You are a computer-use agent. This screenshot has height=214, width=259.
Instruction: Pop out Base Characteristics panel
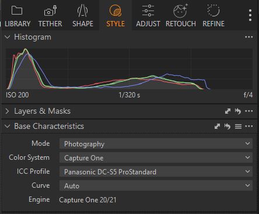click(x=217, y=127)
